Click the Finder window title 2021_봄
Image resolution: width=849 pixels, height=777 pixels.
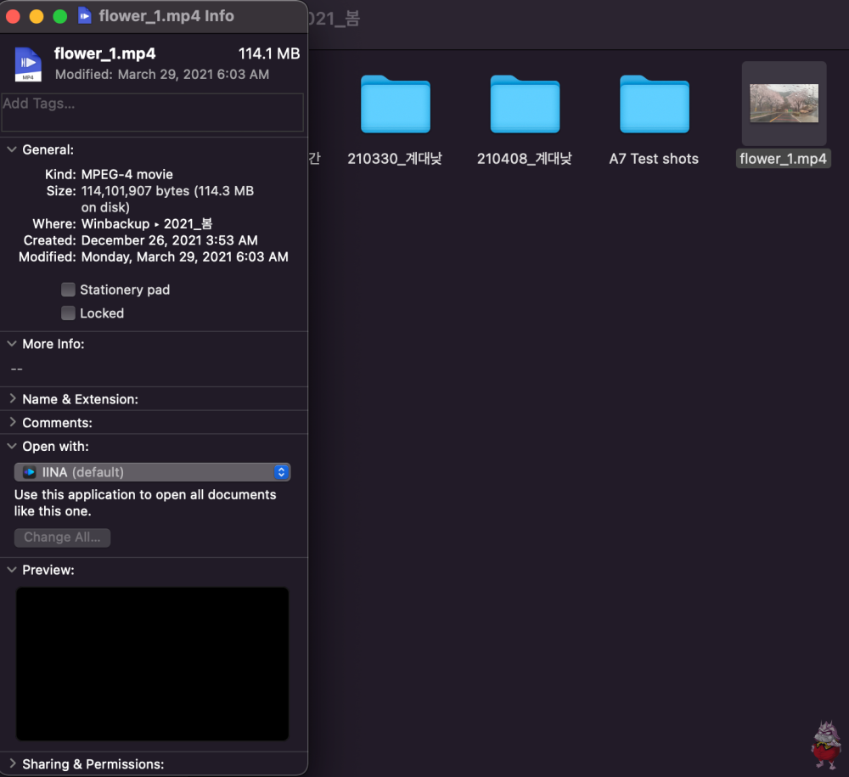pos(334,19)
